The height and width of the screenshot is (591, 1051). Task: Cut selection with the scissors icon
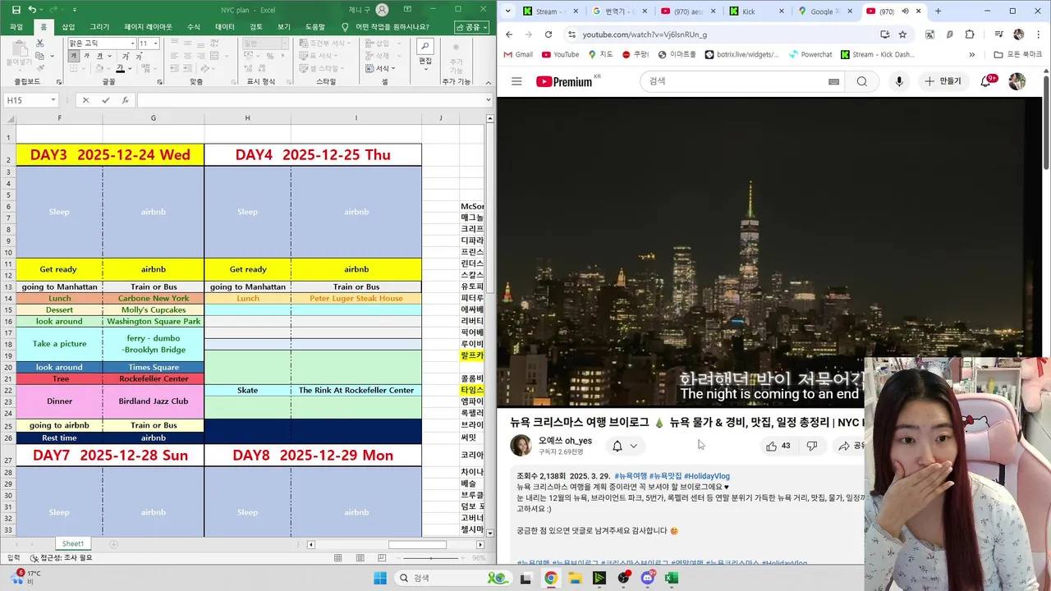39,44
